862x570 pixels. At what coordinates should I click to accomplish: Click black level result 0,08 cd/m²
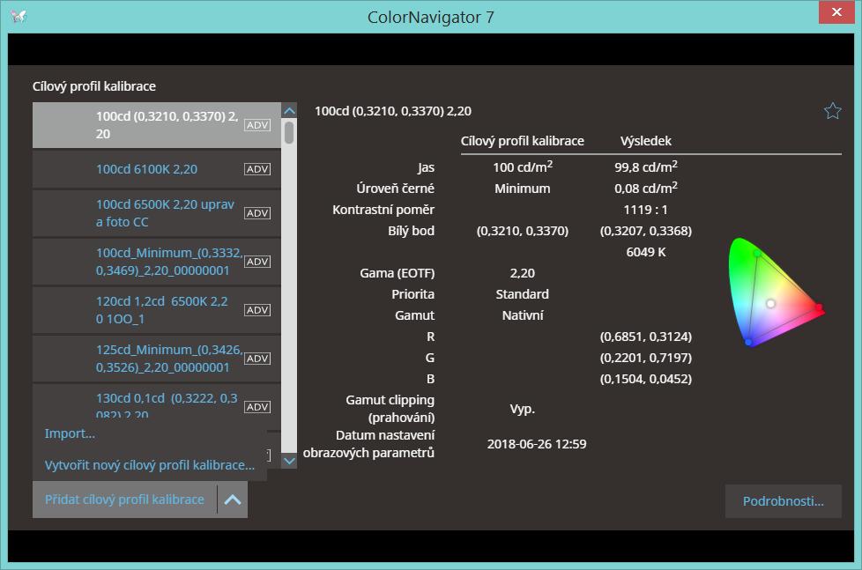(645, 189)
